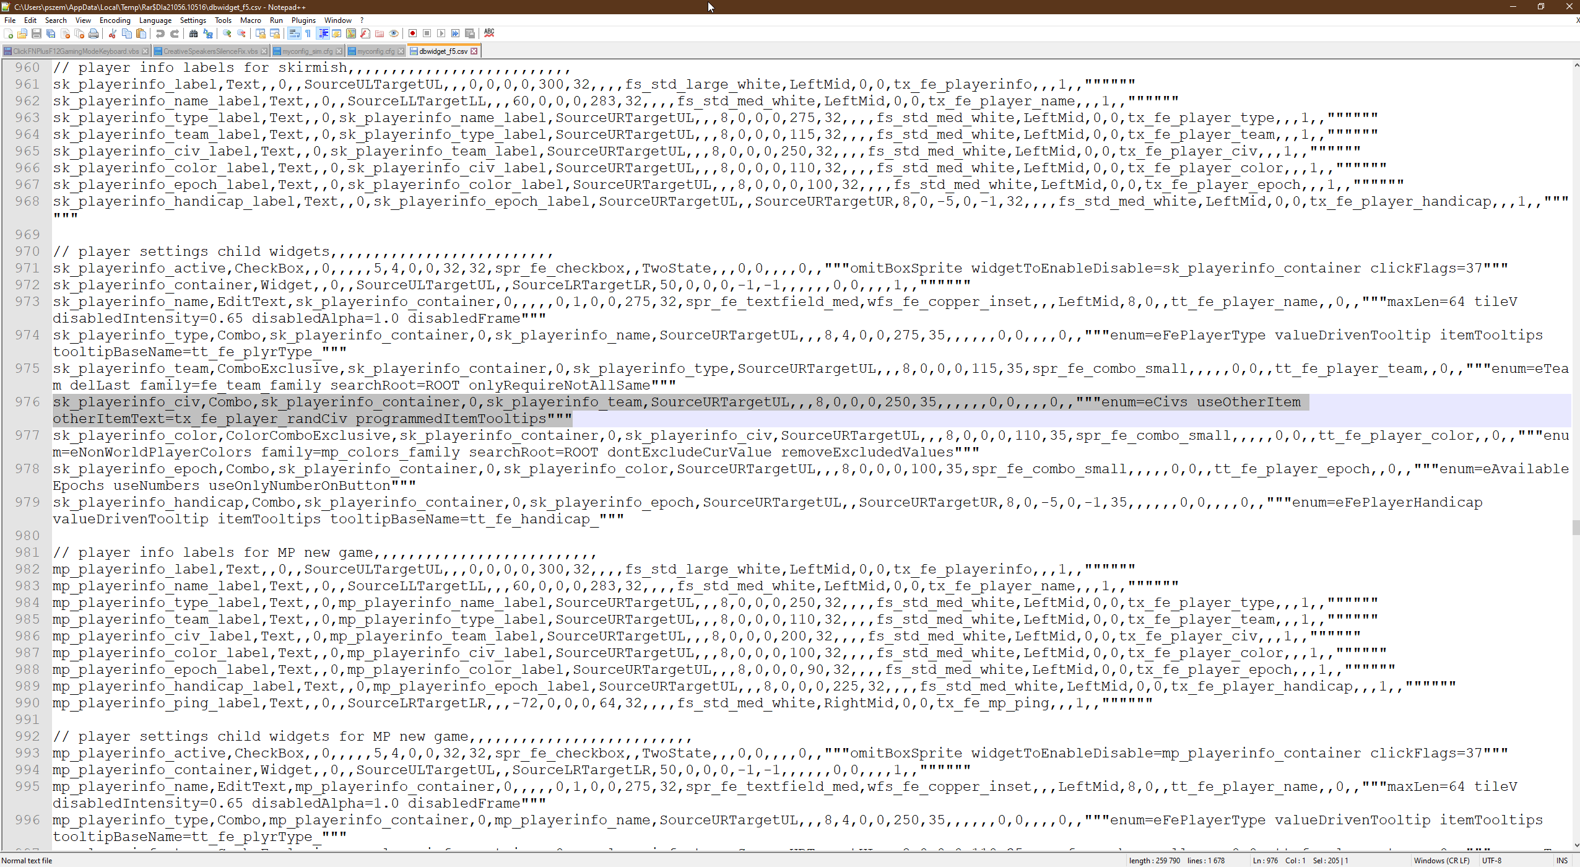Image resolution: width=1580 pixels, height=867 pixels.
Task: Switch to myconfig.cfg tab
Action: [375, 51]
